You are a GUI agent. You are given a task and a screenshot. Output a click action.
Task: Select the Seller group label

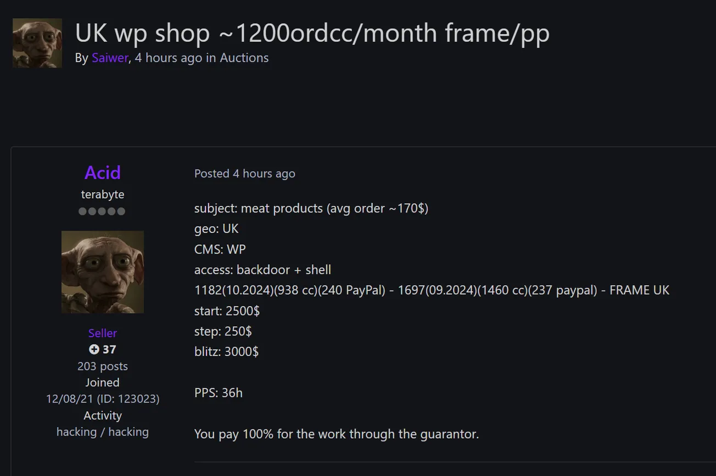103,333
